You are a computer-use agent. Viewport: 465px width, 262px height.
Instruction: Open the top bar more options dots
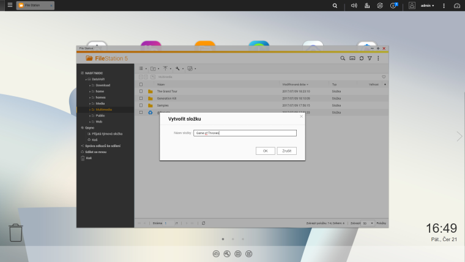click(x=444, y=6)
